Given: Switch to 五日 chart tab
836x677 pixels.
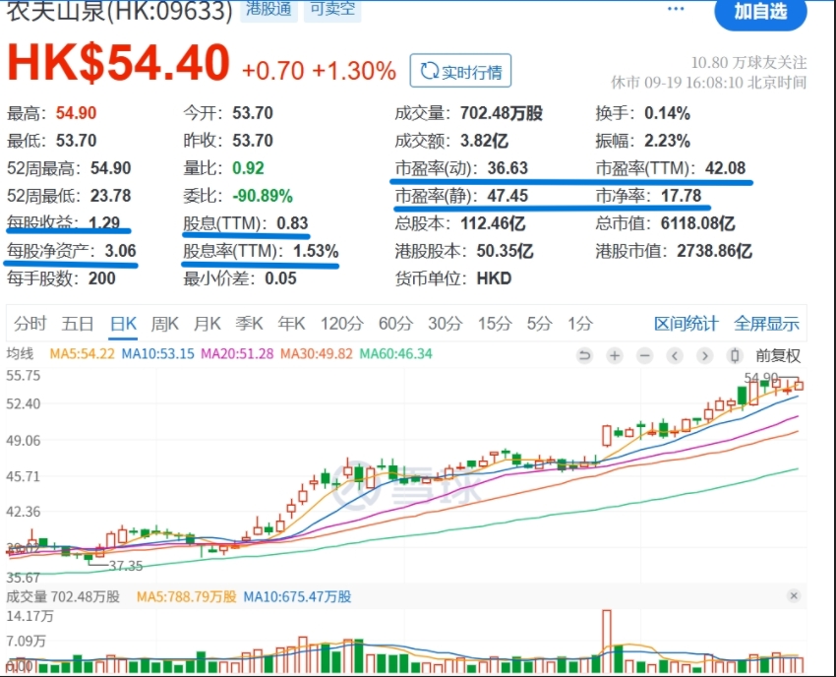Looking at the screenshot, I should [x=78, y=324].
